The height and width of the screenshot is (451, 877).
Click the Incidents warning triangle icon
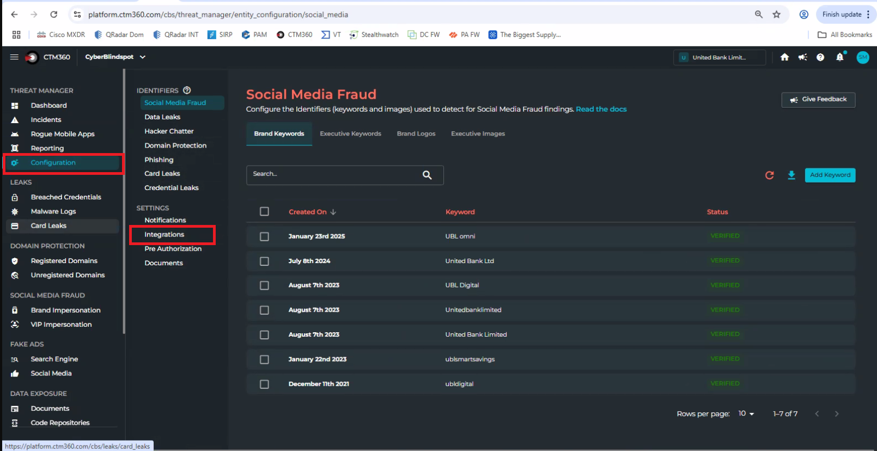pos(15,120)
